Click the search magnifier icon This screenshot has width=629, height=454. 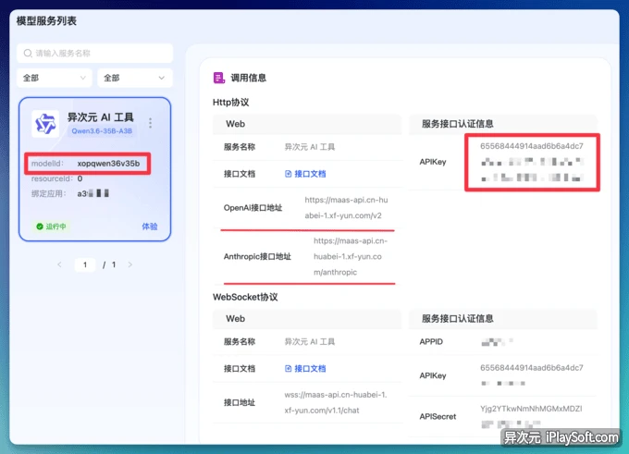28,53
